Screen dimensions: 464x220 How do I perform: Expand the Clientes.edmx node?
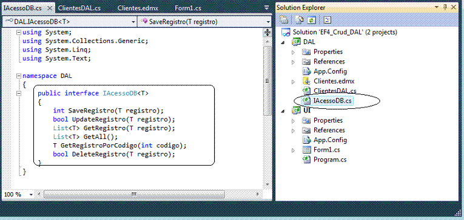[x=293, y=82]
